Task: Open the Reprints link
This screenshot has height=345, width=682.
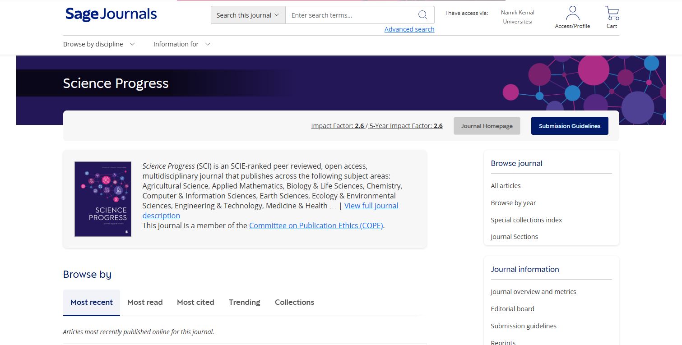Action: 503,342
